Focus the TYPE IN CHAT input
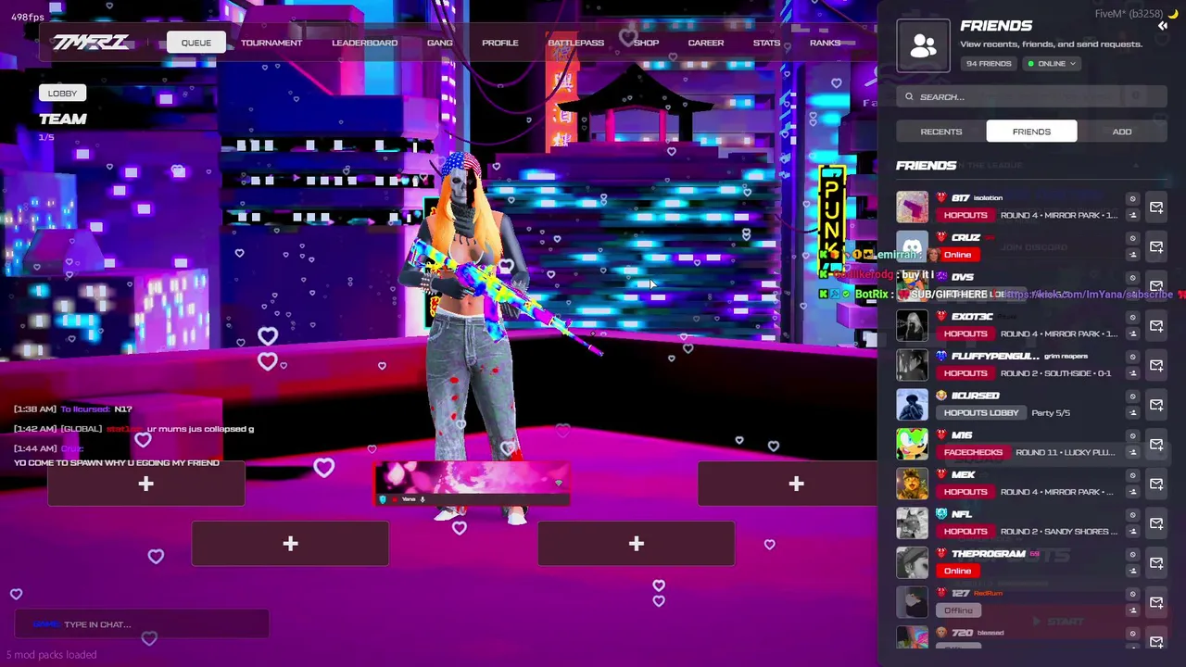 coord(142,624)
